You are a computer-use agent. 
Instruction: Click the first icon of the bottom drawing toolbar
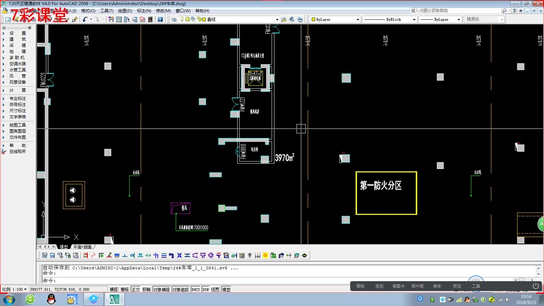(x=45, y=255)
